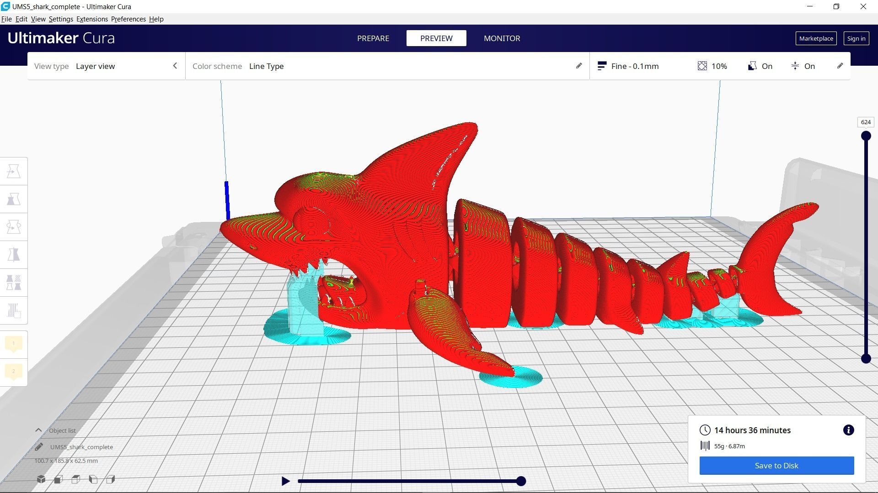
Task: Select extruder 1 button
Action: (x=14, y=344)
